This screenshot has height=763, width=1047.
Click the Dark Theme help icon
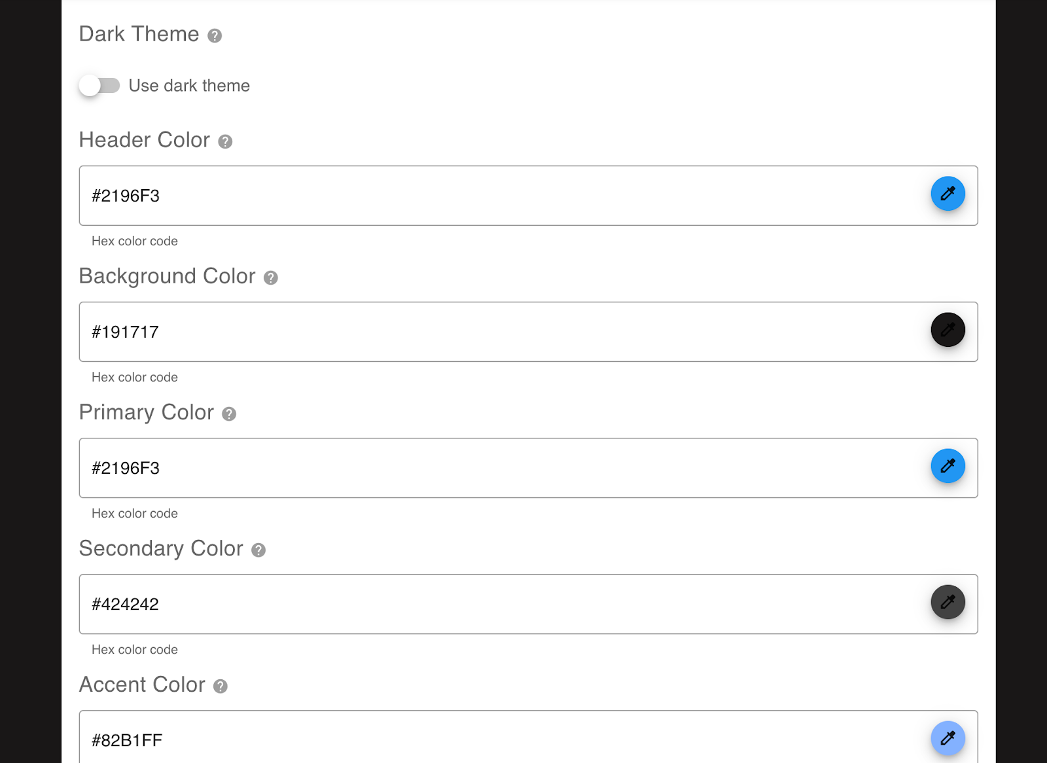pyautogui.click(x=215, y=36)
